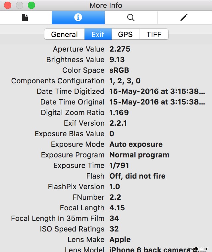Open the TIFF segment
The height and width of the screenshot is (252, 212).
[154, 34]
